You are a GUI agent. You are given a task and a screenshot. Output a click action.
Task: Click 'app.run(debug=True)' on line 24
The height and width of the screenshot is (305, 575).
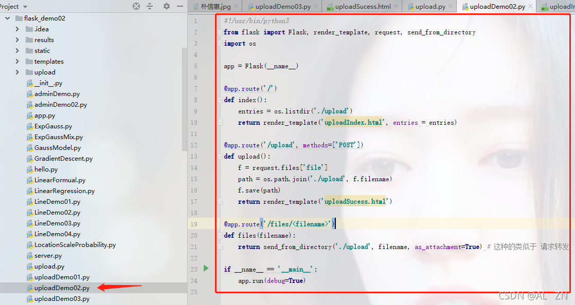tap(272, 280)
